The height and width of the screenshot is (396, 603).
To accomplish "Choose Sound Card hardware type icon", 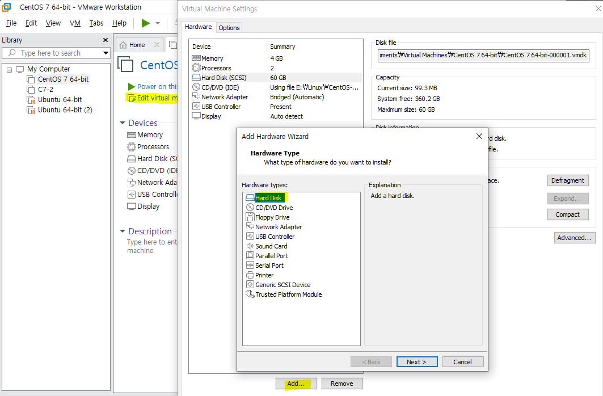I will pos(250,246).
